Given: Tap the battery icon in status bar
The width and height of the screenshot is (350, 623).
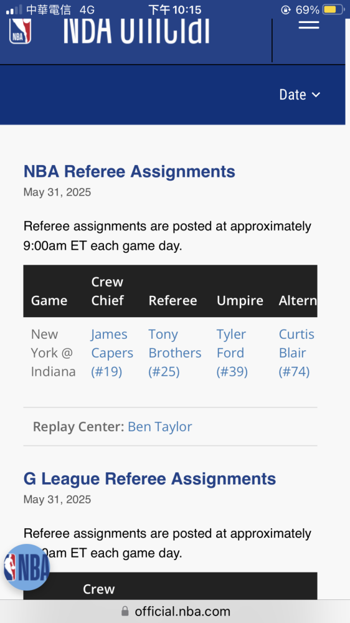Looking at the screenshot, I should coord(333,9).
